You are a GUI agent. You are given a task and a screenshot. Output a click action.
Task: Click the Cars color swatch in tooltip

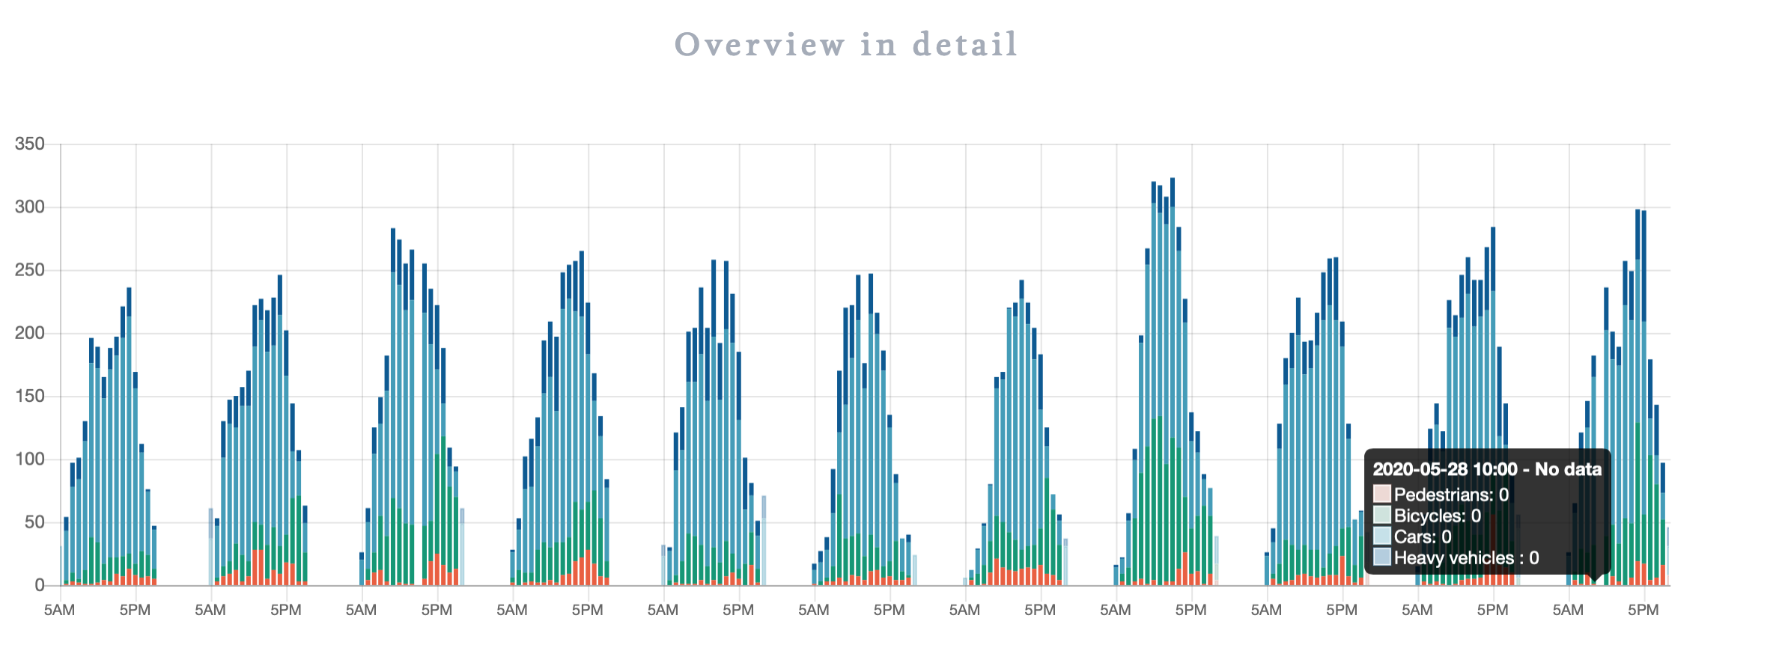coord(1381,536)
